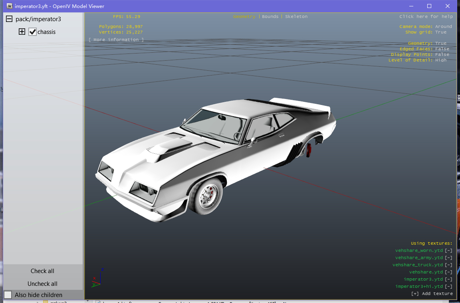
Task: Remove vehshare.ytd with its minus button
Action: [448, 272]
